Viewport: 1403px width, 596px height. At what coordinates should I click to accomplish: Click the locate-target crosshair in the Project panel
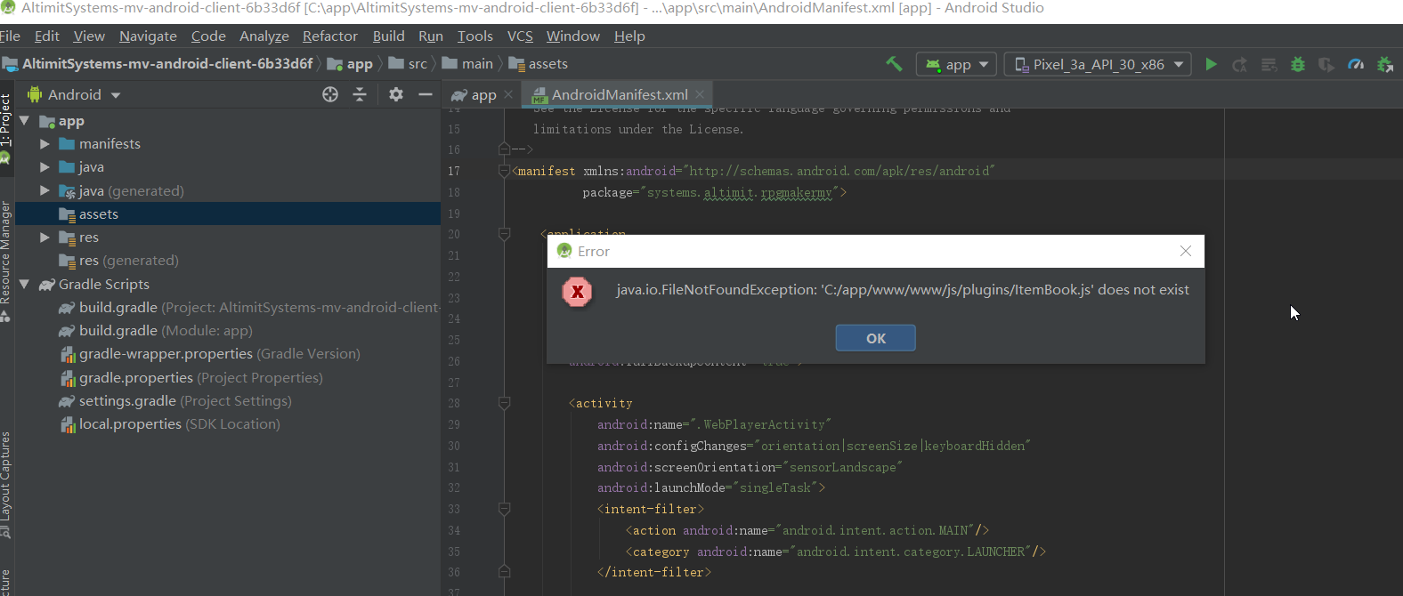coord(330,94)
